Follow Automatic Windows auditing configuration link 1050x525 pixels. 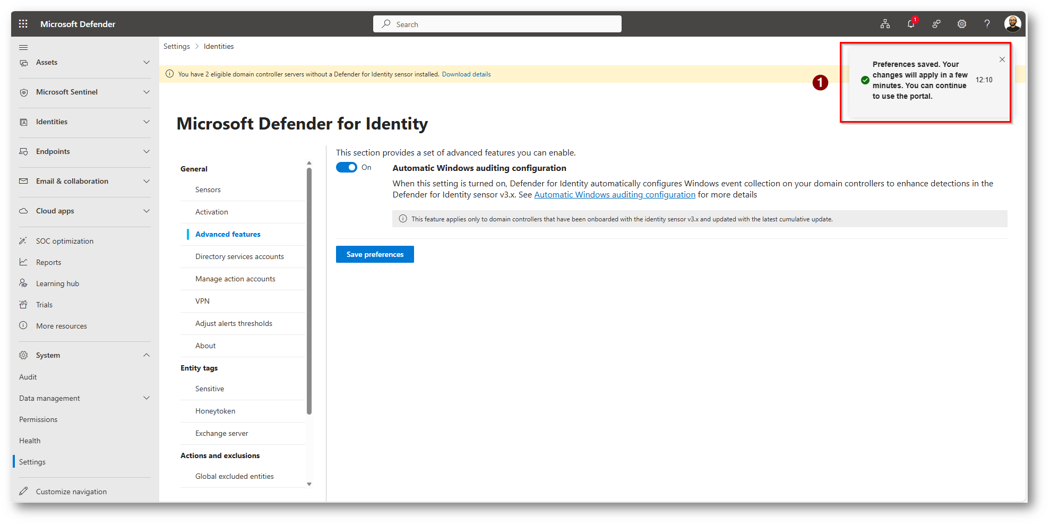point(615,195)
